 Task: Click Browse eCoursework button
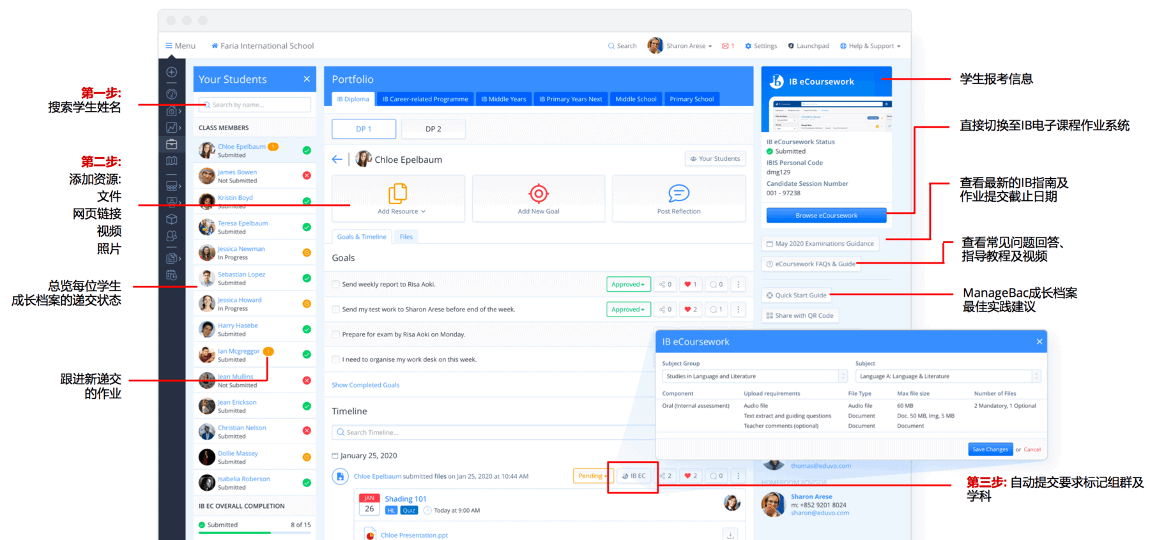(x=826, y=216)
